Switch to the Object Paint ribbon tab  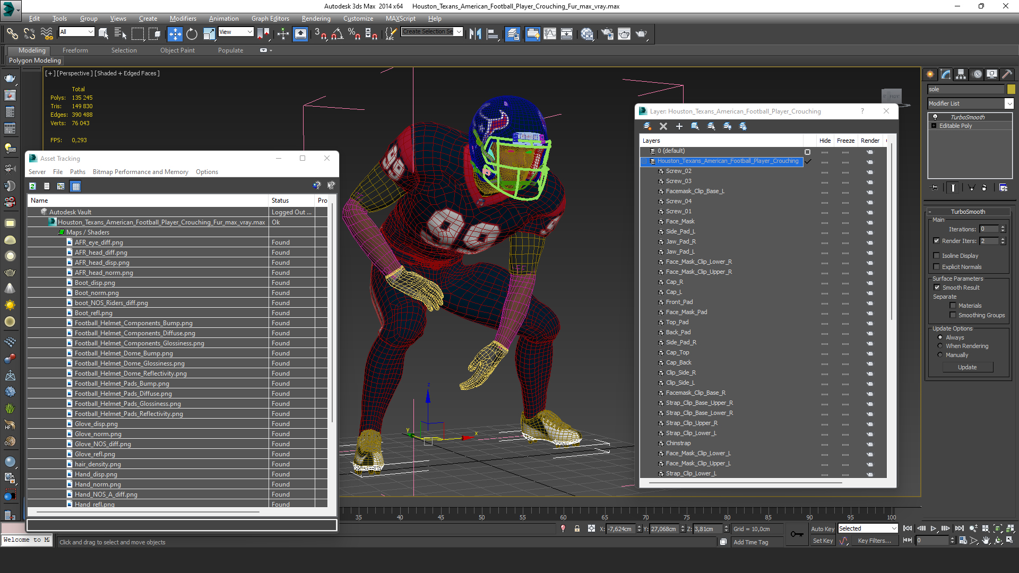tap(177, 50)
